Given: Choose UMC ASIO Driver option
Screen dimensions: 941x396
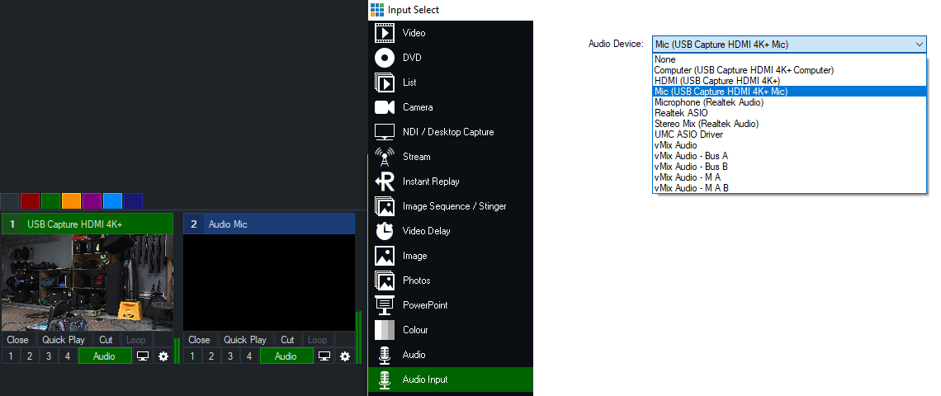Looking at the screenshot, I should click(789, 134).
